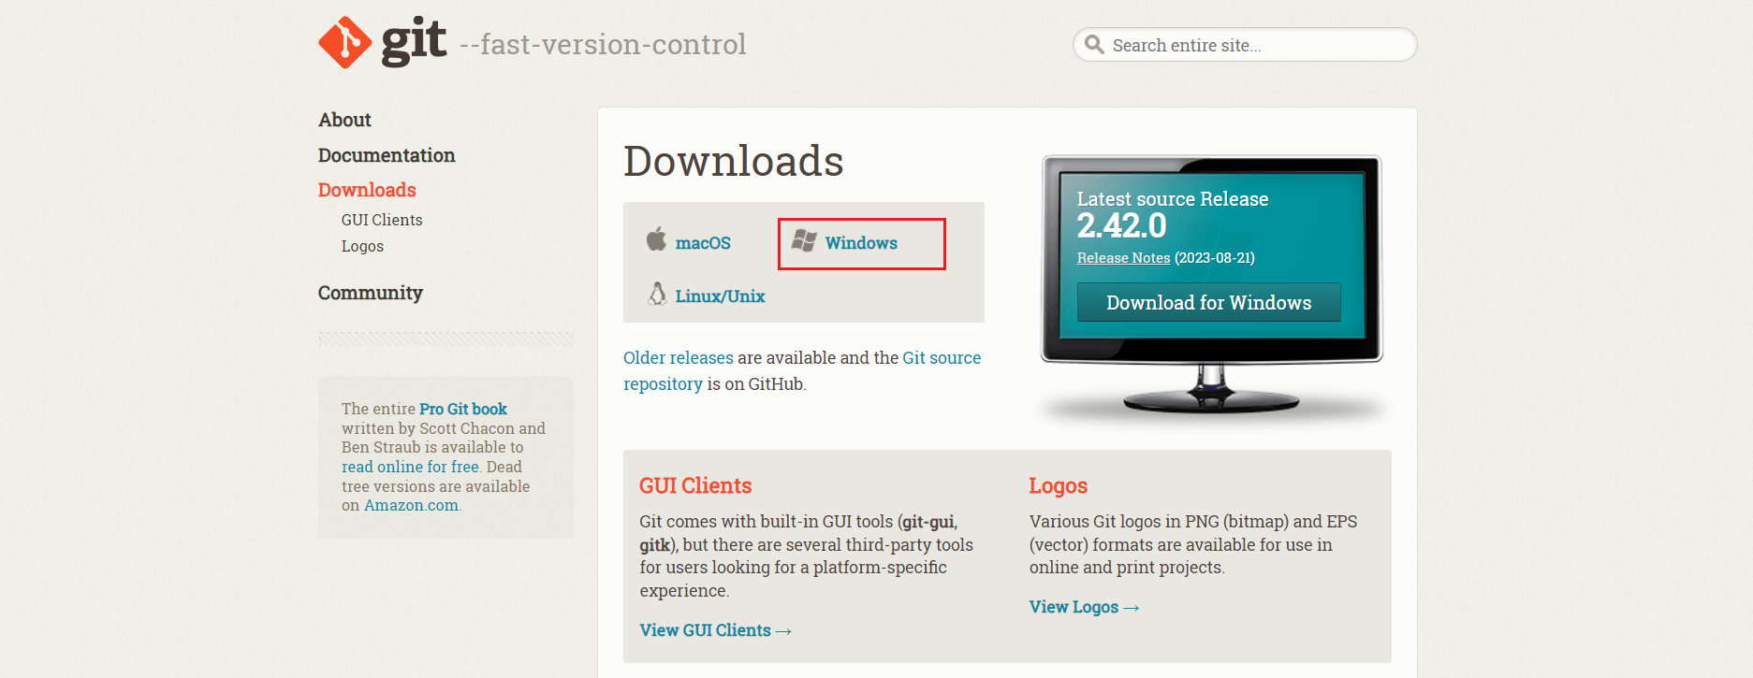The image size is (1753, 678).
Task: Click the Linux penguin icon
Action: tap(657, 294)
